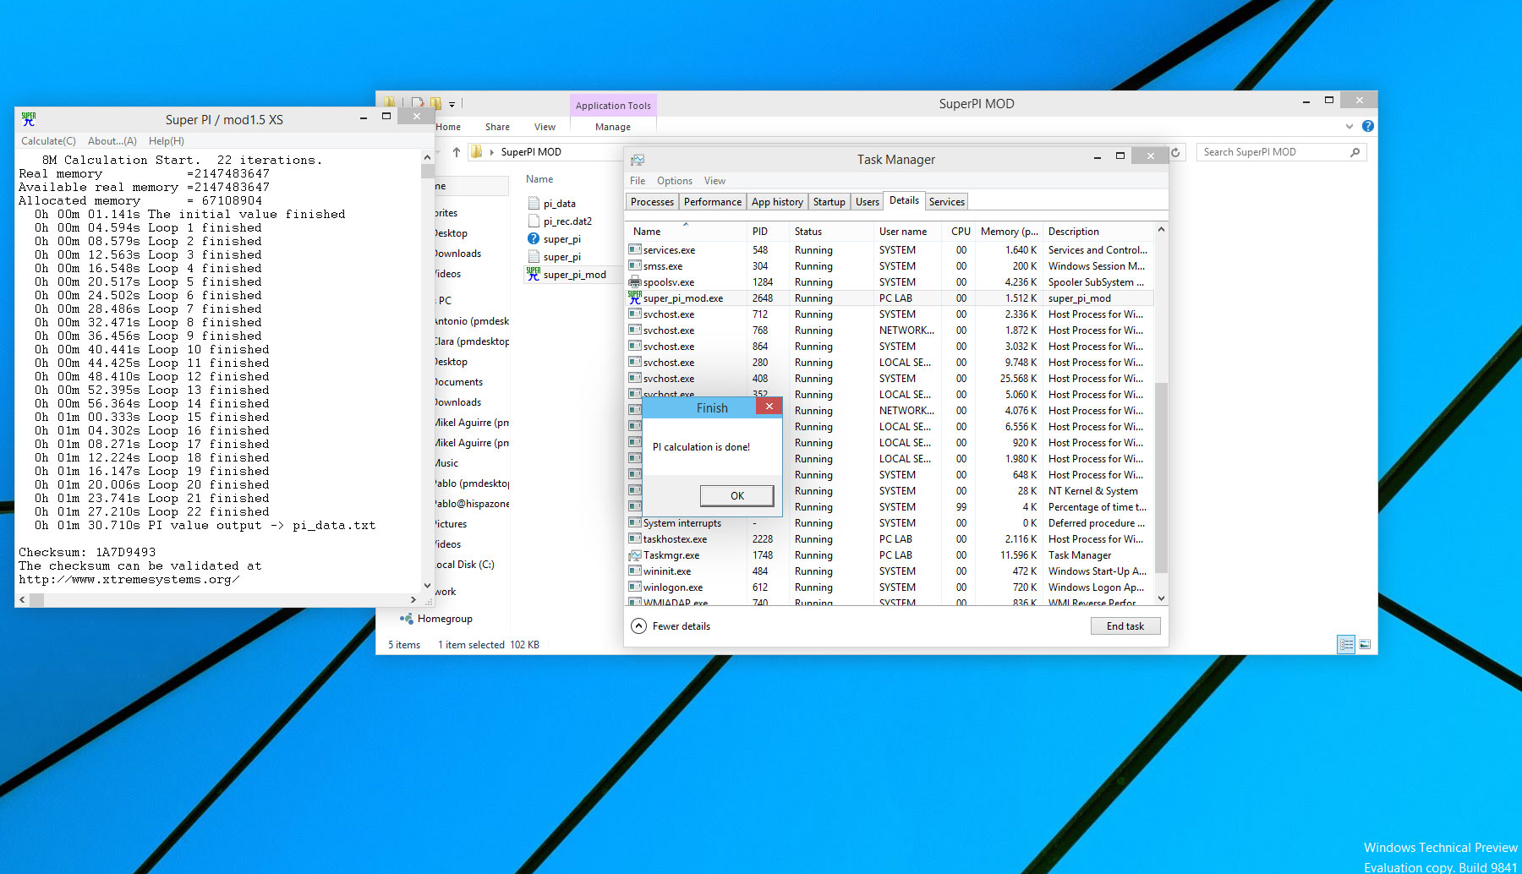Click the Explorer help question mark icon
The height and width of the screenshot is (874, 1522).
[1367, 126]
